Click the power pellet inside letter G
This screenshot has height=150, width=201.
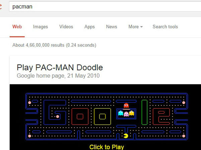pos(58,116)
